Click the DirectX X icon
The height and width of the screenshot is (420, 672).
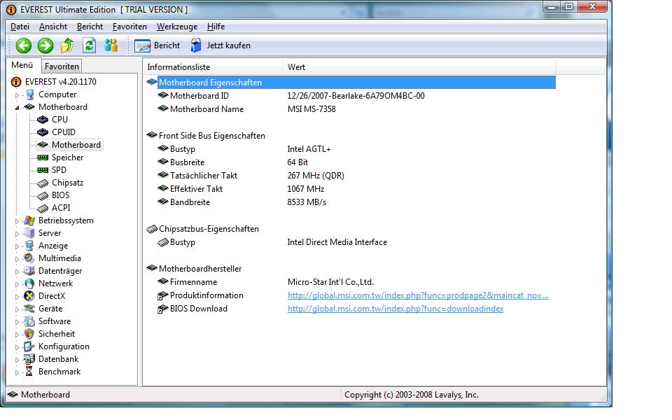pos(29,295)
